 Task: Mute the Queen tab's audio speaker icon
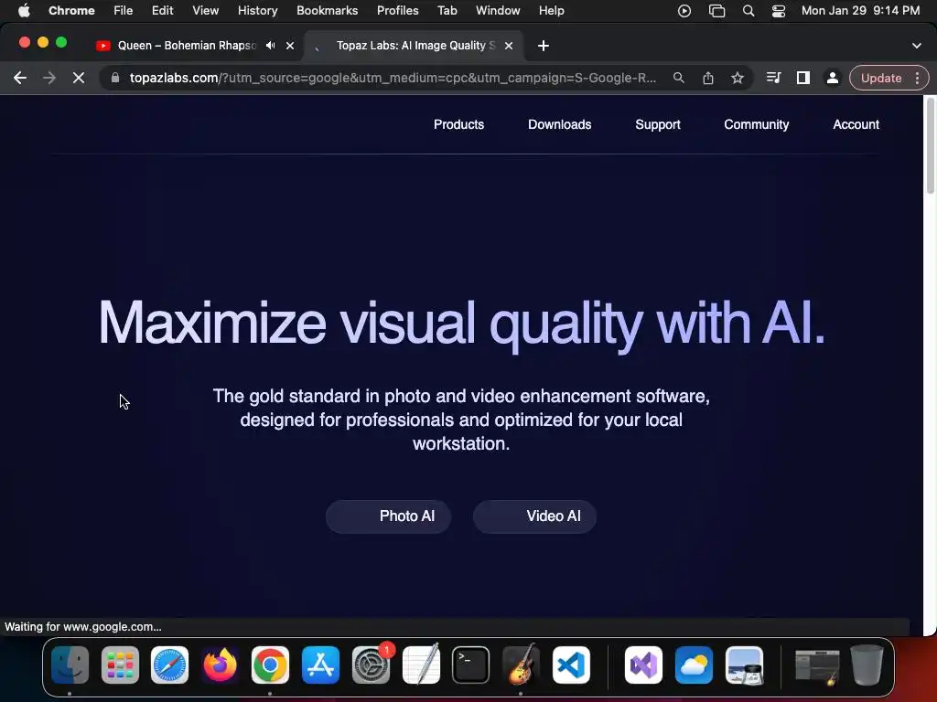click(x=271, y=46)
